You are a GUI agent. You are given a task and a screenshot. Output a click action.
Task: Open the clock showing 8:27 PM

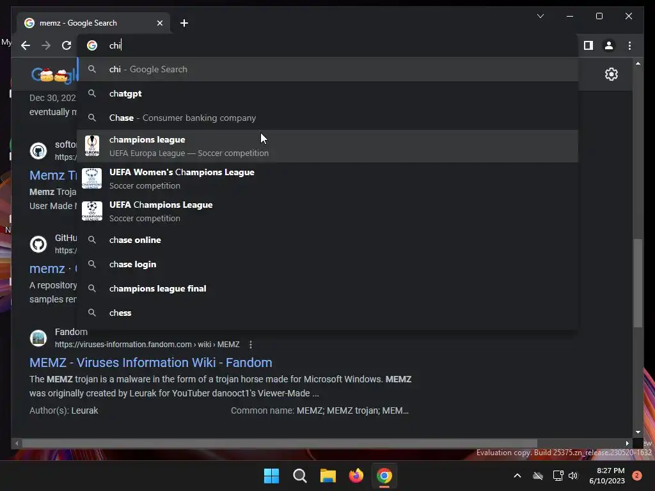point(607,476)
